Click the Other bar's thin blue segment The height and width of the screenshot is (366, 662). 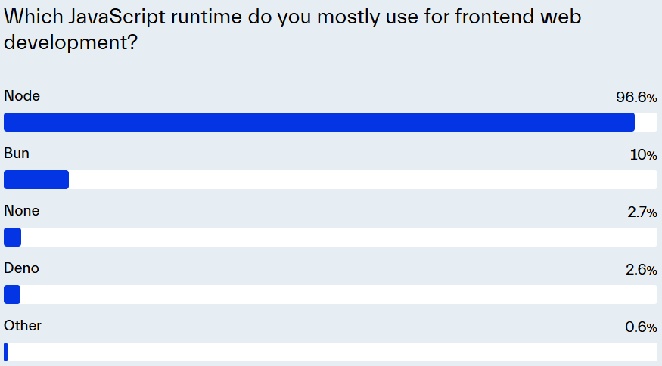click(6, 352)
